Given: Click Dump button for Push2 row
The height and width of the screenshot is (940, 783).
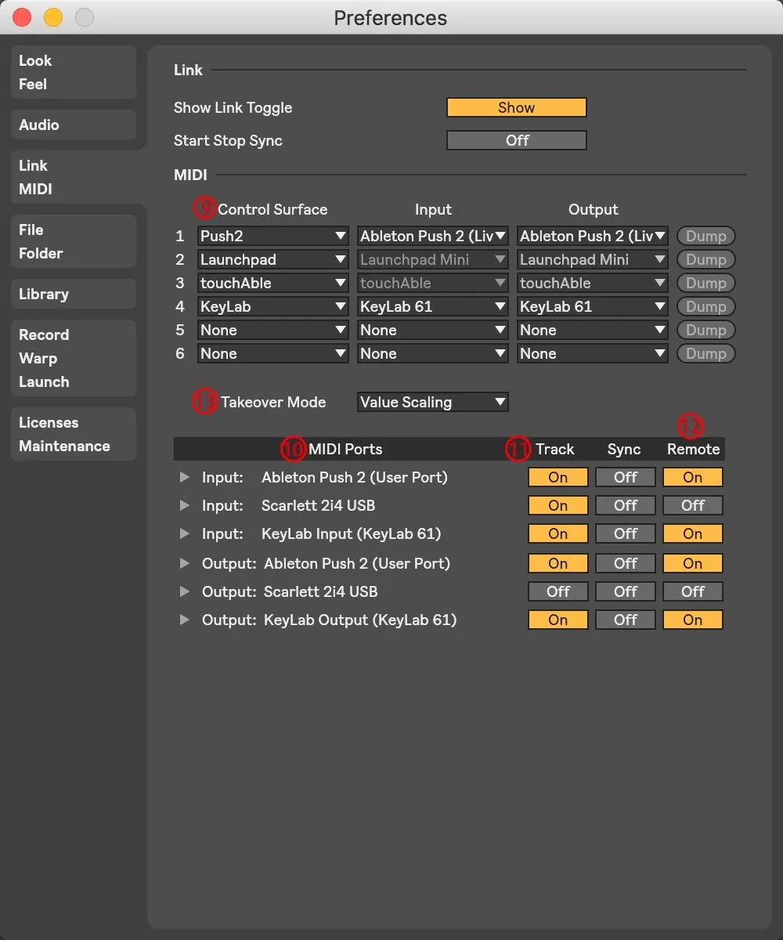Looking at the screenshot, I should (706, 236).
